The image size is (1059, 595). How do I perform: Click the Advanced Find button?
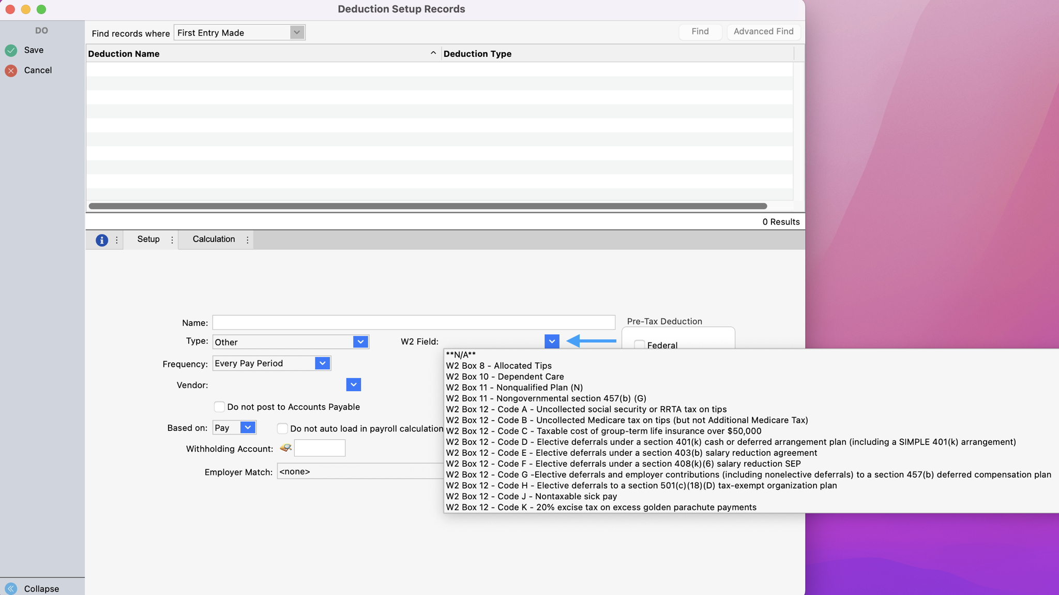point(763,32)
